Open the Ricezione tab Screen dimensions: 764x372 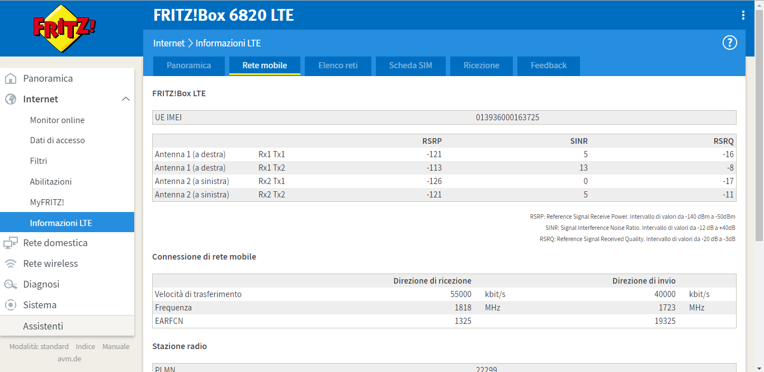pyautogui.click(x=481, y=65)
